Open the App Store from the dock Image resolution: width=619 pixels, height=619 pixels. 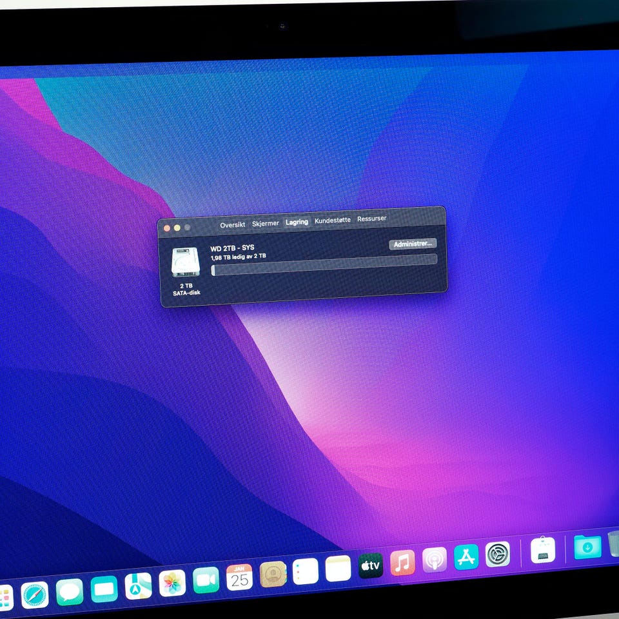(466, 557)
